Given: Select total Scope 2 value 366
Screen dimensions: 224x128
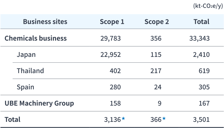Looking at the screenshot, I should click(x=156, y=120).
